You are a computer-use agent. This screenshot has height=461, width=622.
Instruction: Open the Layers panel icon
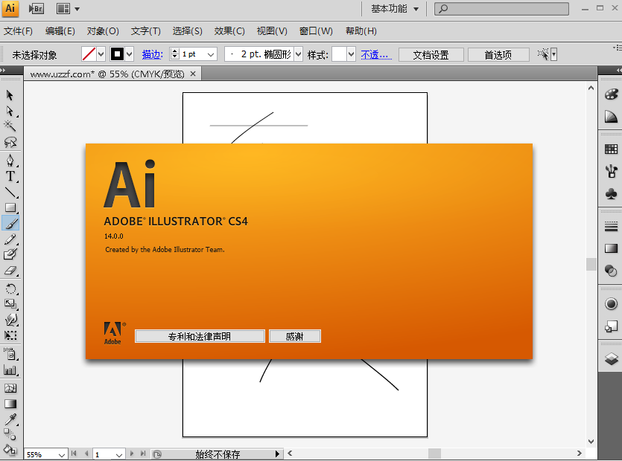pos(611,359)
